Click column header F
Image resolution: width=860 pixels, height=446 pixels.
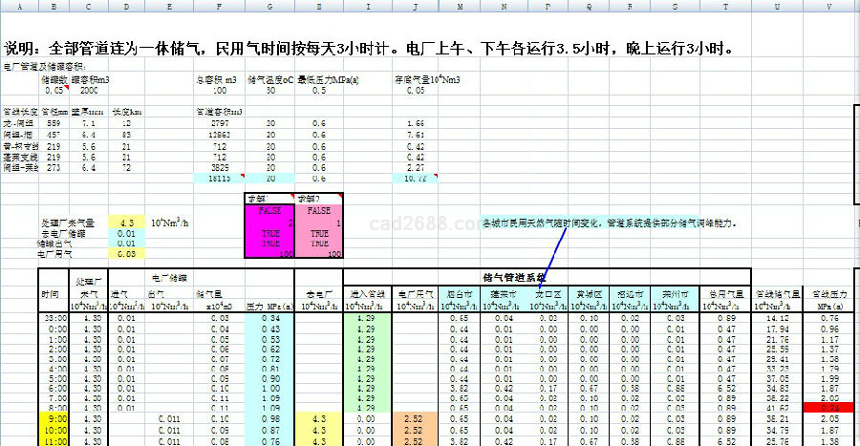click(218, 6)
